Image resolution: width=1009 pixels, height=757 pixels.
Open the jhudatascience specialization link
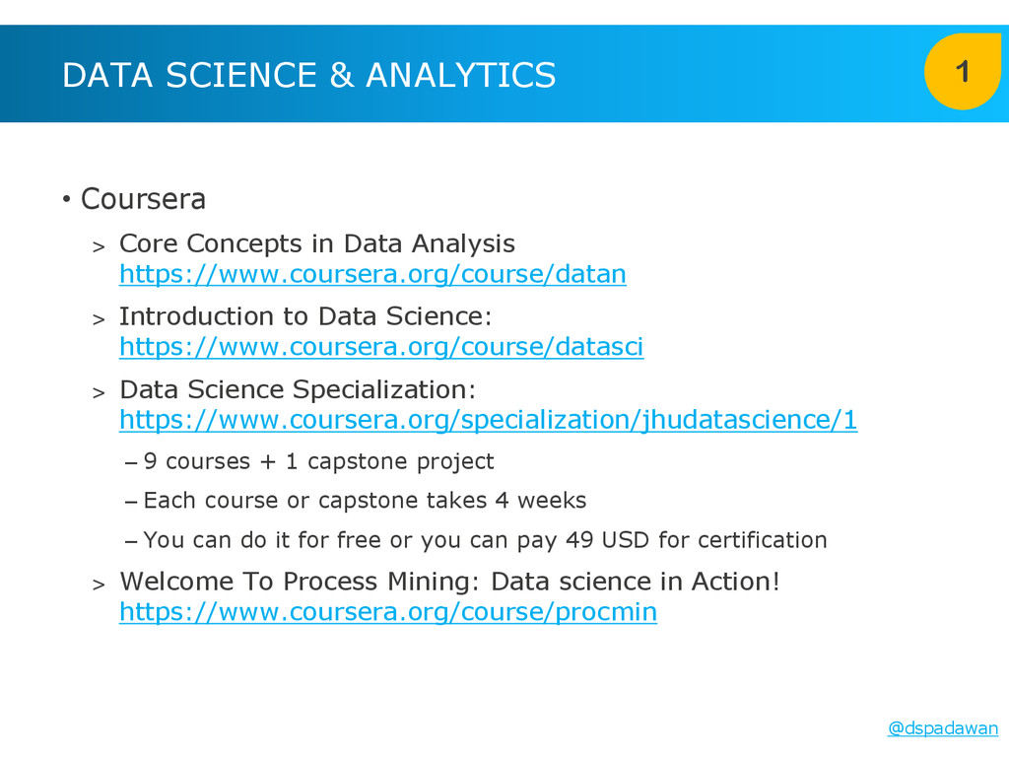pyautogui.click(x=488, y=420)
